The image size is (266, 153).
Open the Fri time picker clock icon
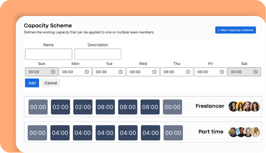click(222, 72)
